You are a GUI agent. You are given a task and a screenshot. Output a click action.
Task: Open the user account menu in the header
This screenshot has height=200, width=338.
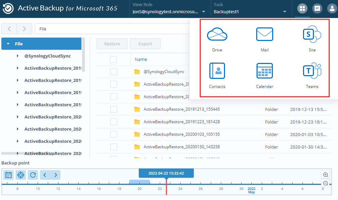[x=332, y=8]
